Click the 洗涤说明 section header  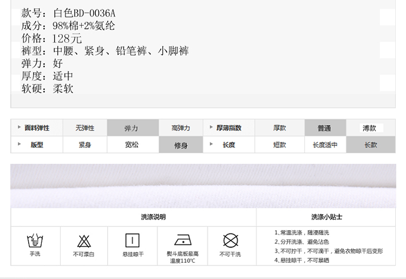(x=153, y=217)
